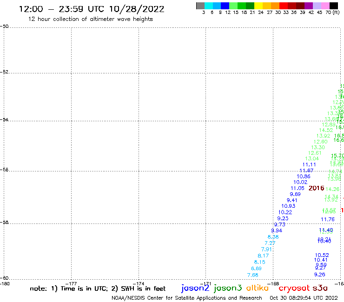Screen dimensions: 344x302
Task: Click the black swatch at the legend end
Action: pyautogui.click(x=334, y=6)
